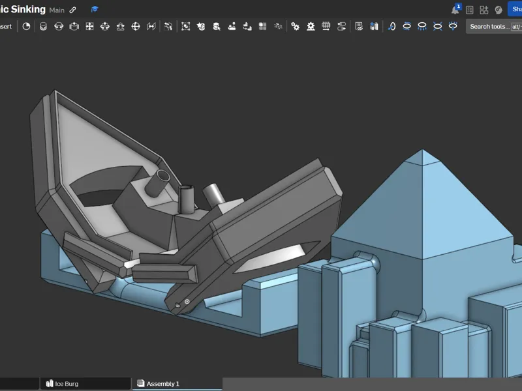Select the Ball mate tool
The width and height of the screenshot is (522, 391).
[136, 26]
